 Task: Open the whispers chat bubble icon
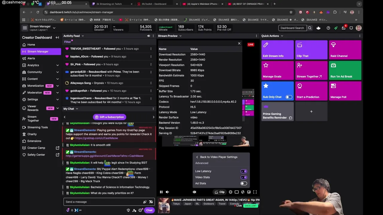(351, 28)
